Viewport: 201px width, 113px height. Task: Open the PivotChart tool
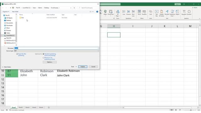pyautogui.click(x=111, y=13)
